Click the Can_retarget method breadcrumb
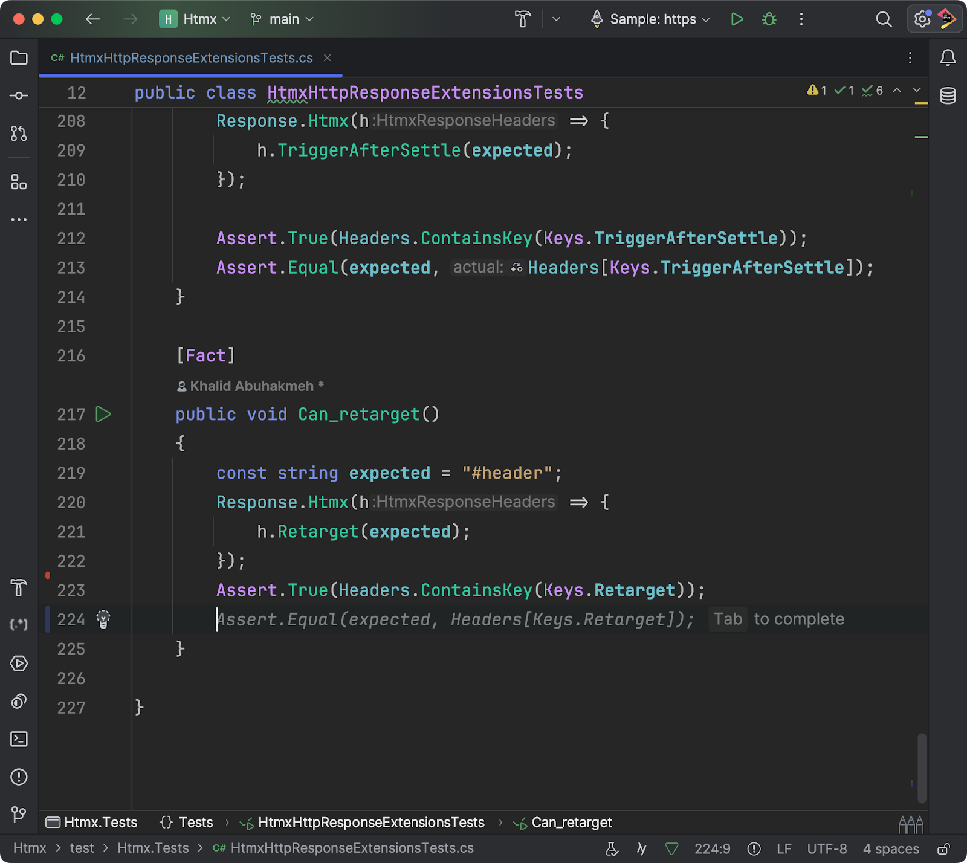 [563, 823]
